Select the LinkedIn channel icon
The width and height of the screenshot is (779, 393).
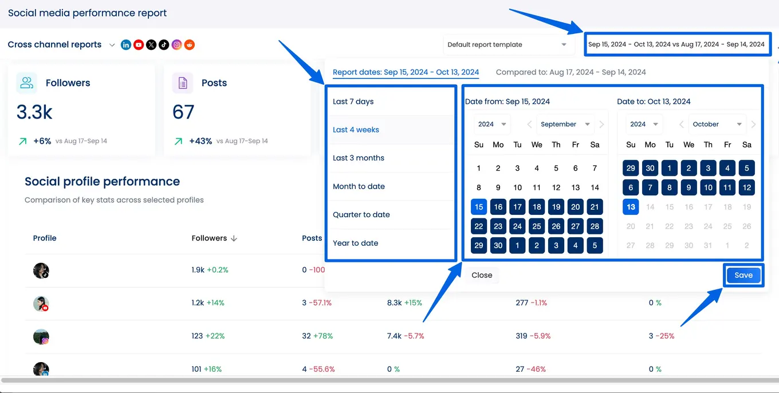(x=126, y=45)
